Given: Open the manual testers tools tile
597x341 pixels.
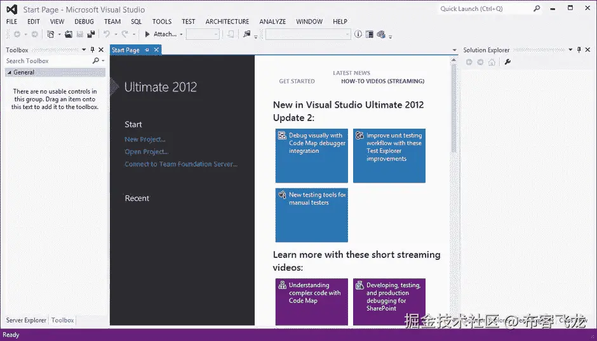Looking at the screenshot, I should 311,215.
